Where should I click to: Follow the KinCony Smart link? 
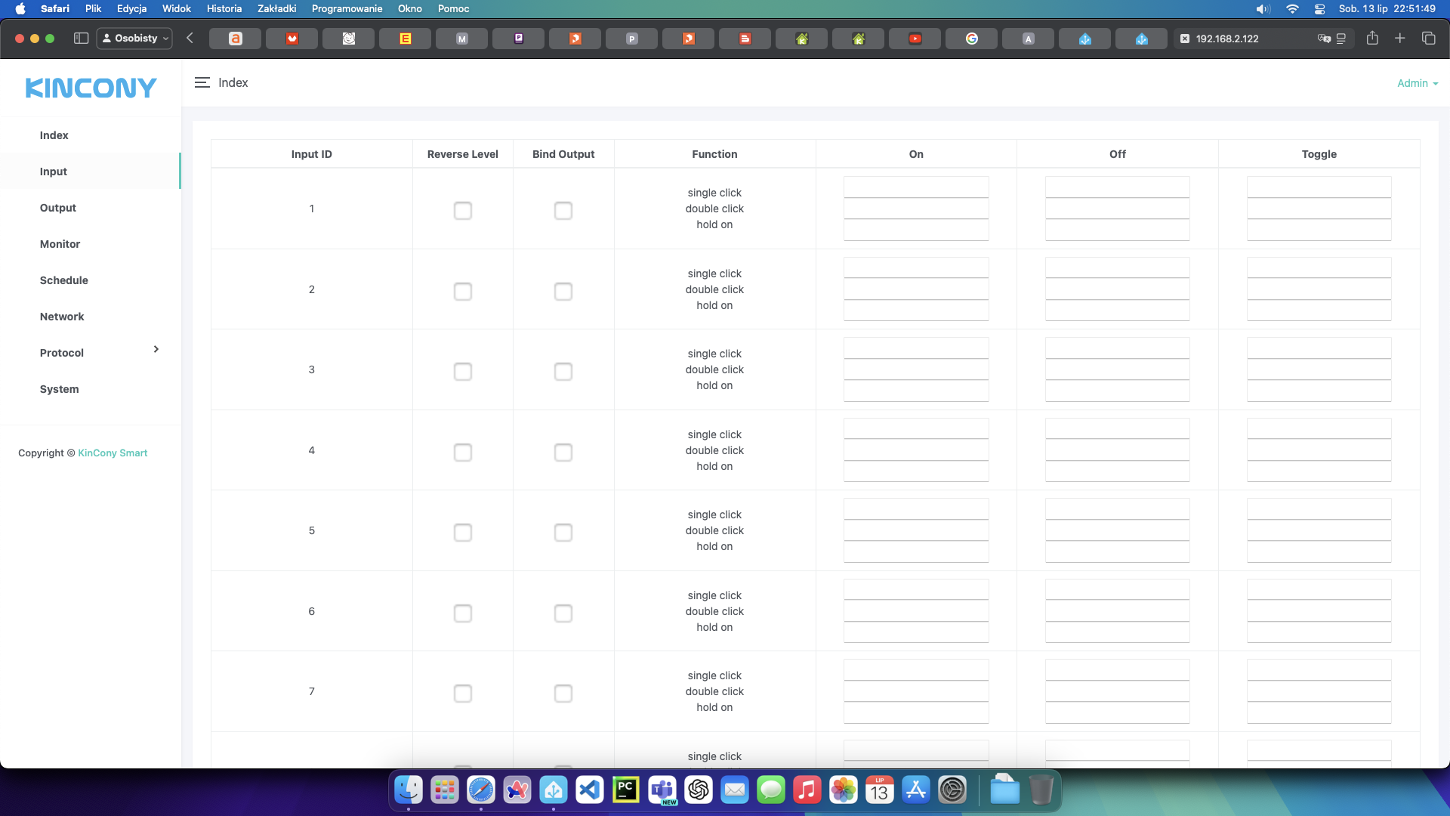(113, 453)
